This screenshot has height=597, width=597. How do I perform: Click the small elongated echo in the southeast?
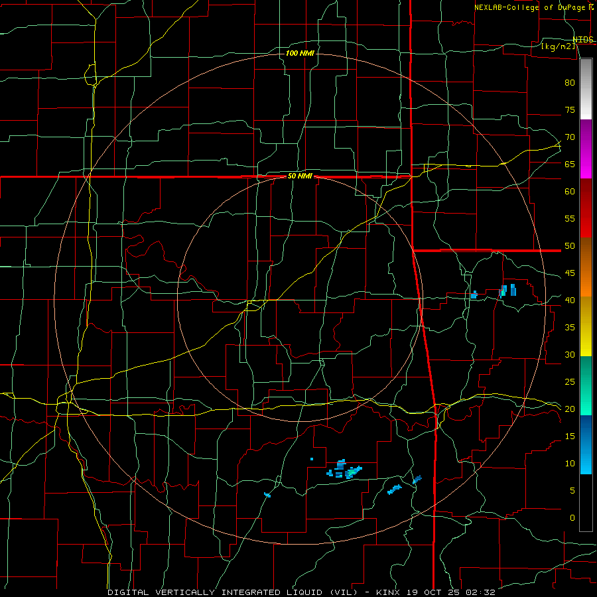(395, 490)
